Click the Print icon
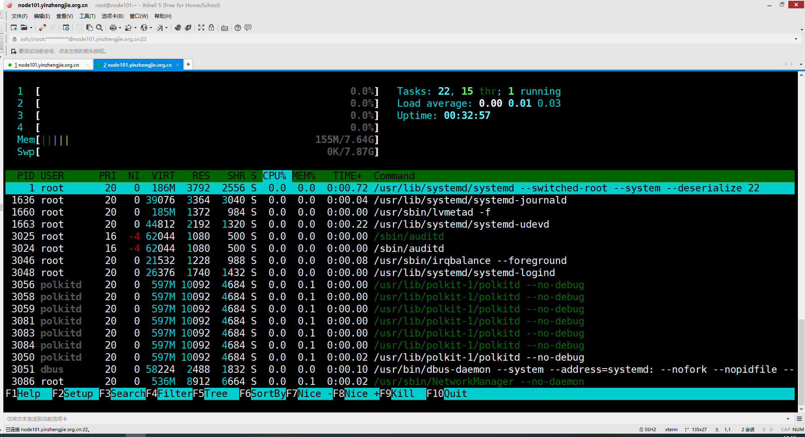The image size is (805, 437). click(x=113, y=28)
